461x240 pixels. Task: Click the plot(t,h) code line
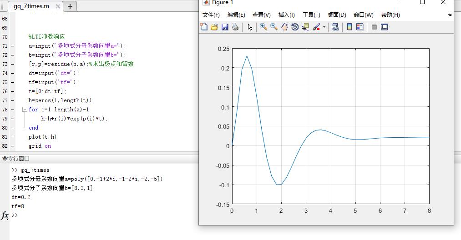pyautogui.click(x=43, y=137)
